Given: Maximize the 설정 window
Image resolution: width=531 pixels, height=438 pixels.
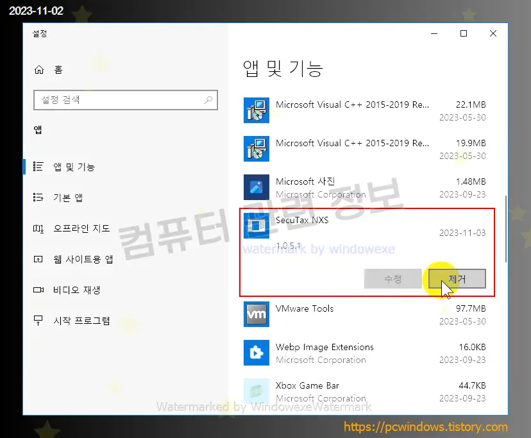Looking at the screenshot, I should (464, 33).
